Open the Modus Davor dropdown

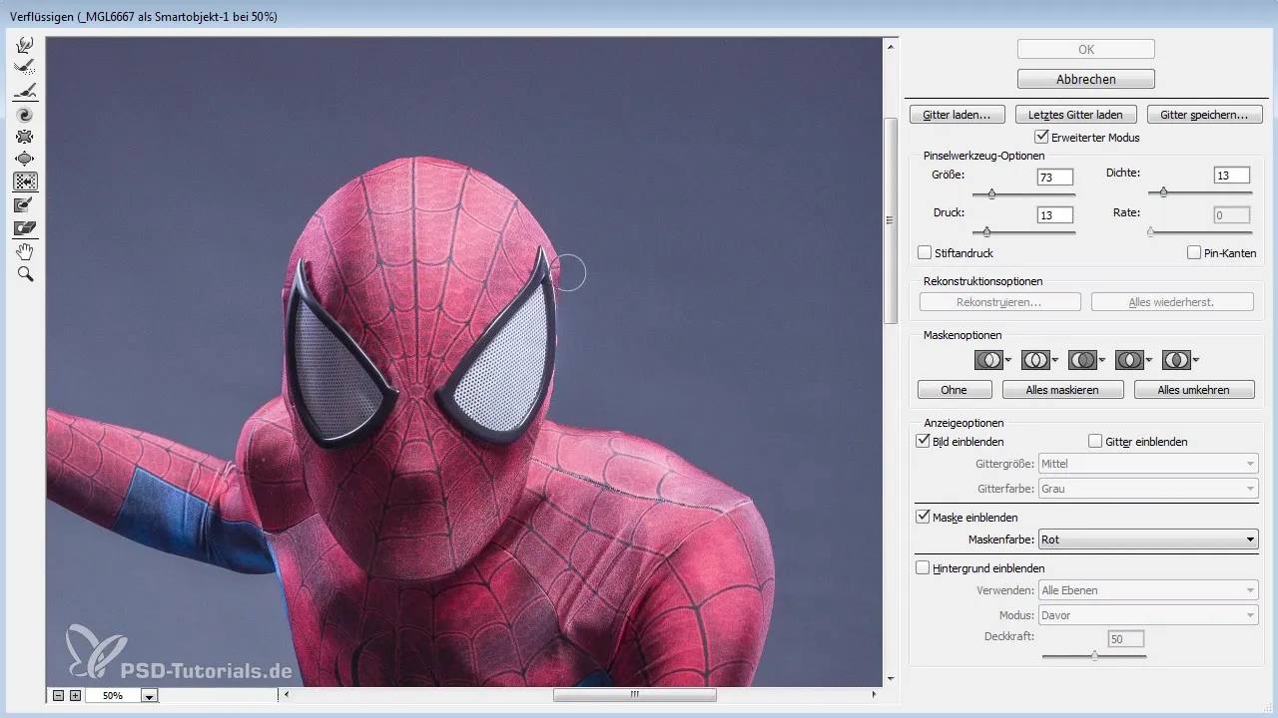coord(1148,615)
